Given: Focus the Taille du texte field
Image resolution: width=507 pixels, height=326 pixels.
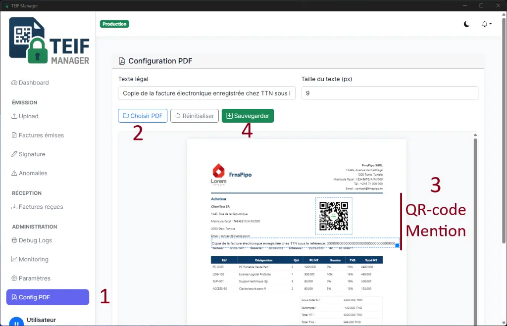Looking at the screenshot, I should [x=390, y=93].
